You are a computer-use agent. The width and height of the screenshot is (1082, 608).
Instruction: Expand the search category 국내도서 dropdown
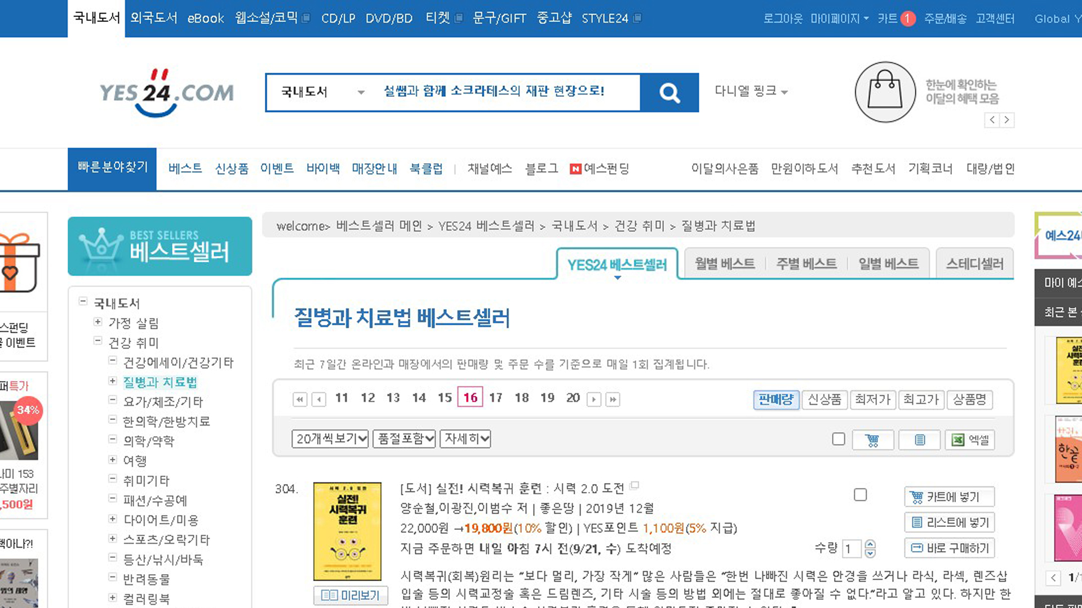[x=322, y=92]
